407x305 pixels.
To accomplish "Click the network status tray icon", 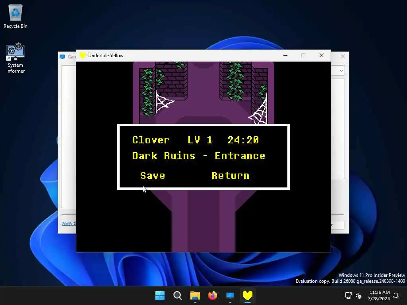I will point(348,295).
